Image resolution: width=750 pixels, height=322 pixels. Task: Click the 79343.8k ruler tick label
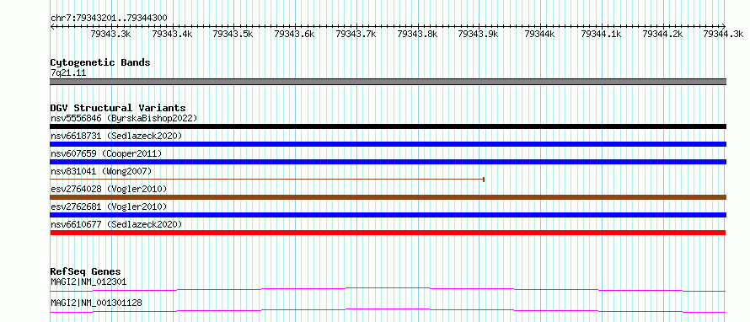(x=418, y=34)
